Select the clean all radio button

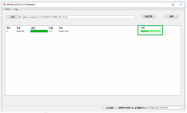point(104,108)
